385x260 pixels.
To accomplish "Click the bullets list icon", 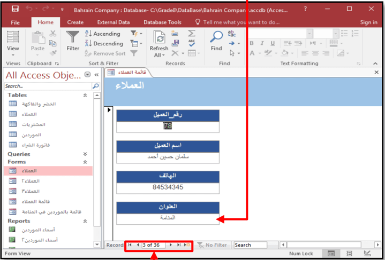I will (x=344, y=33).
